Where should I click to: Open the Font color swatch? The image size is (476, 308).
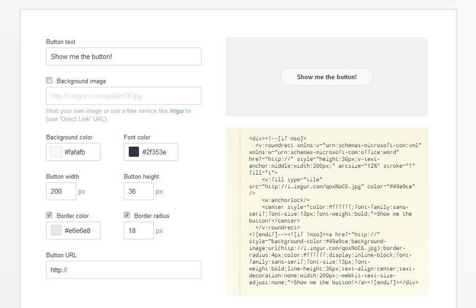[x=133, y=152]
